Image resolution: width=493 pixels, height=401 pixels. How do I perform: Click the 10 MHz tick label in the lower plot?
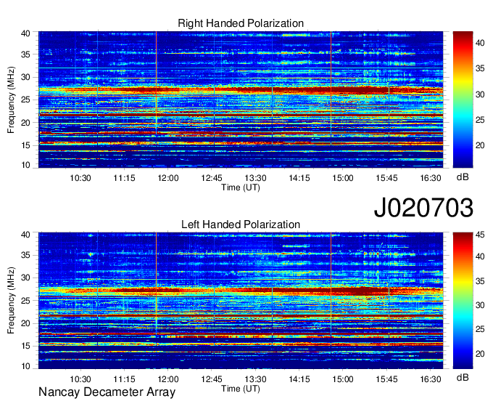pyautogui.click(x=25, y=366)
